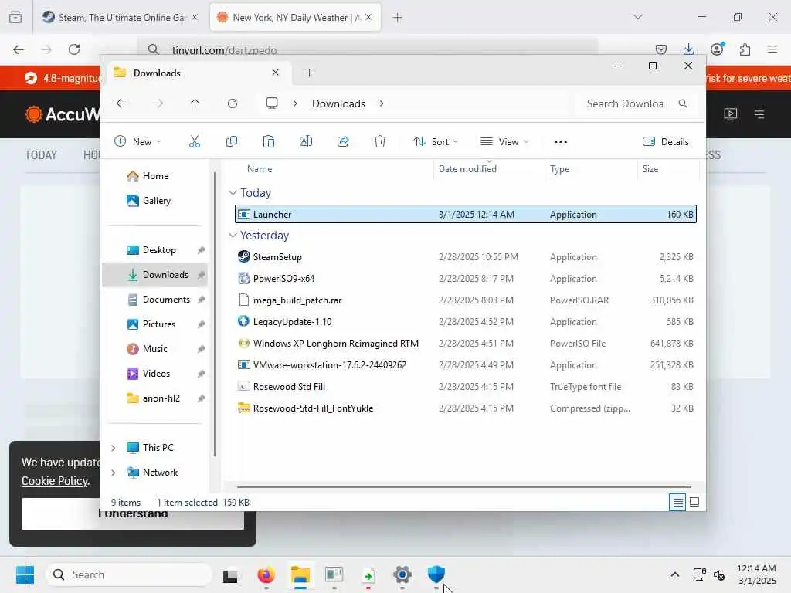Open AccuWeather hamburger menu
The height and width of the screenshot is (593, 791).
click(759, 114)
